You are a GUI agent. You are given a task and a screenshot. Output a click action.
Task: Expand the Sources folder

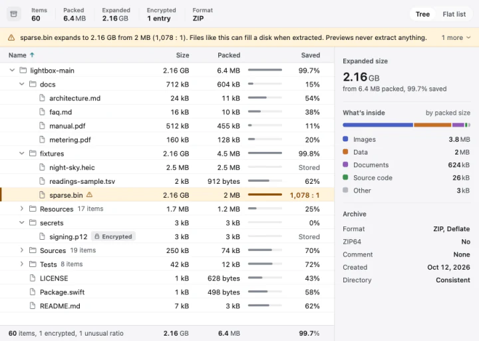(22, 250)
